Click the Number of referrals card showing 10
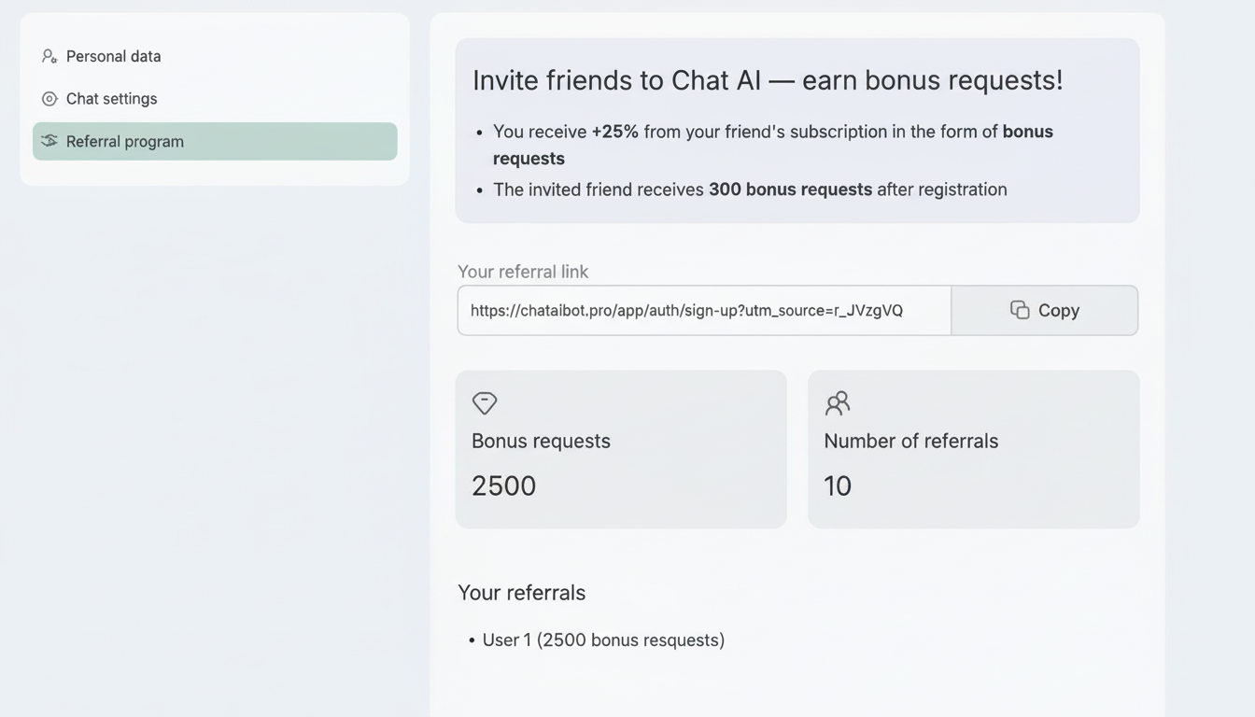 (x=973, y=449)
